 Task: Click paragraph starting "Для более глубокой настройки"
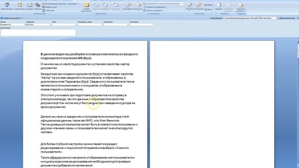click(x=85, y=148)
